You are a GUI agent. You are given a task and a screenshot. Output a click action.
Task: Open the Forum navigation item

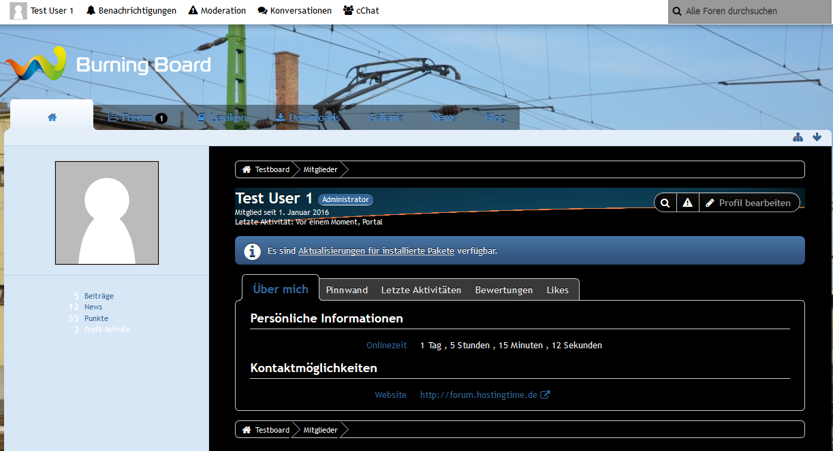(x=137, y=118)
